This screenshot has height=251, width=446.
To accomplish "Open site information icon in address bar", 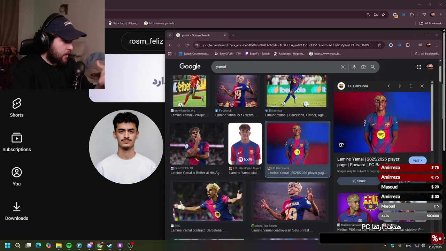I will pos(197,45).
